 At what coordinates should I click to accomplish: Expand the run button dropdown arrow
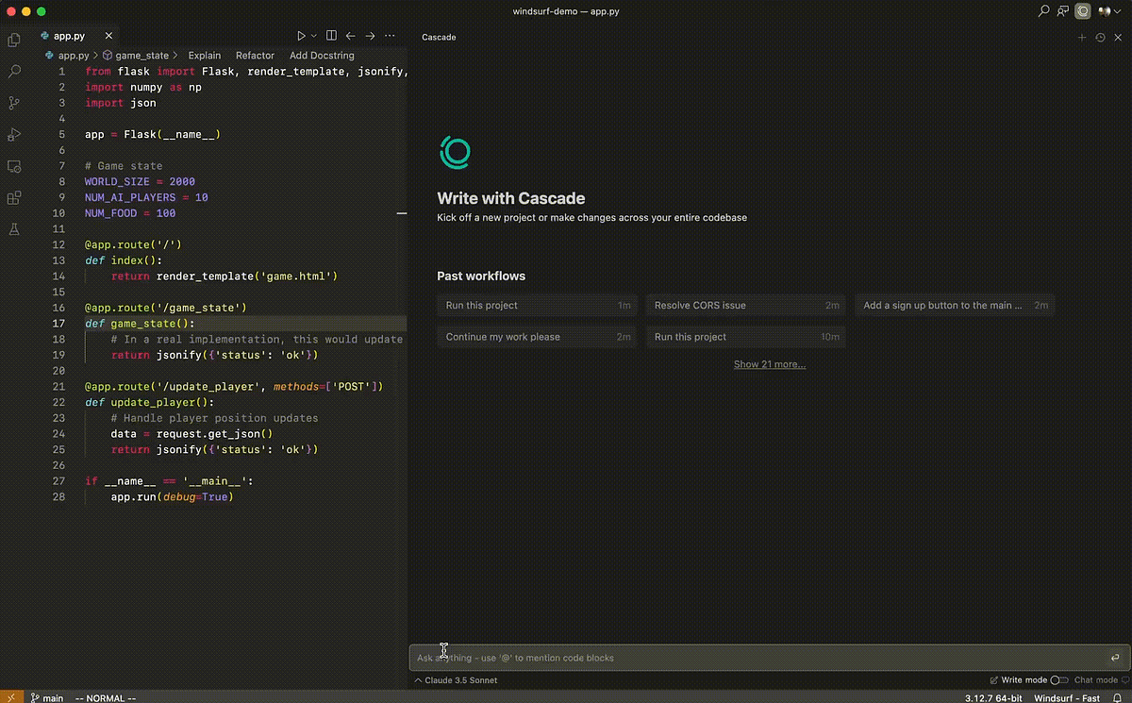(314, 36)
